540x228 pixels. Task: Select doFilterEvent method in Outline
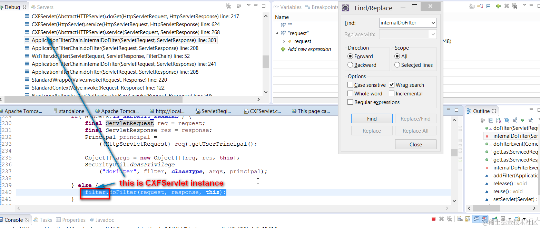[x=511, y=144]
